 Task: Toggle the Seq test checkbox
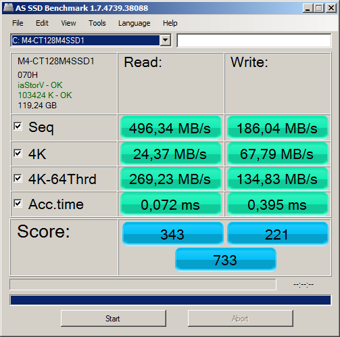18,126
